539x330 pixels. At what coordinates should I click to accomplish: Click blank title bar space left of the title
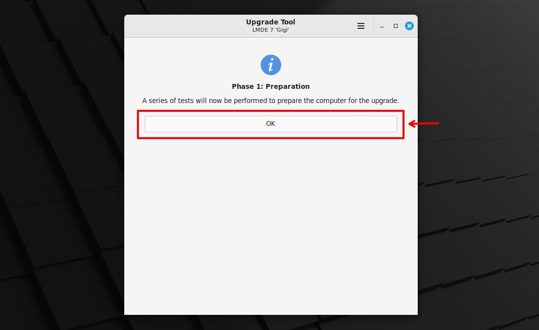(x=182, y=26)
